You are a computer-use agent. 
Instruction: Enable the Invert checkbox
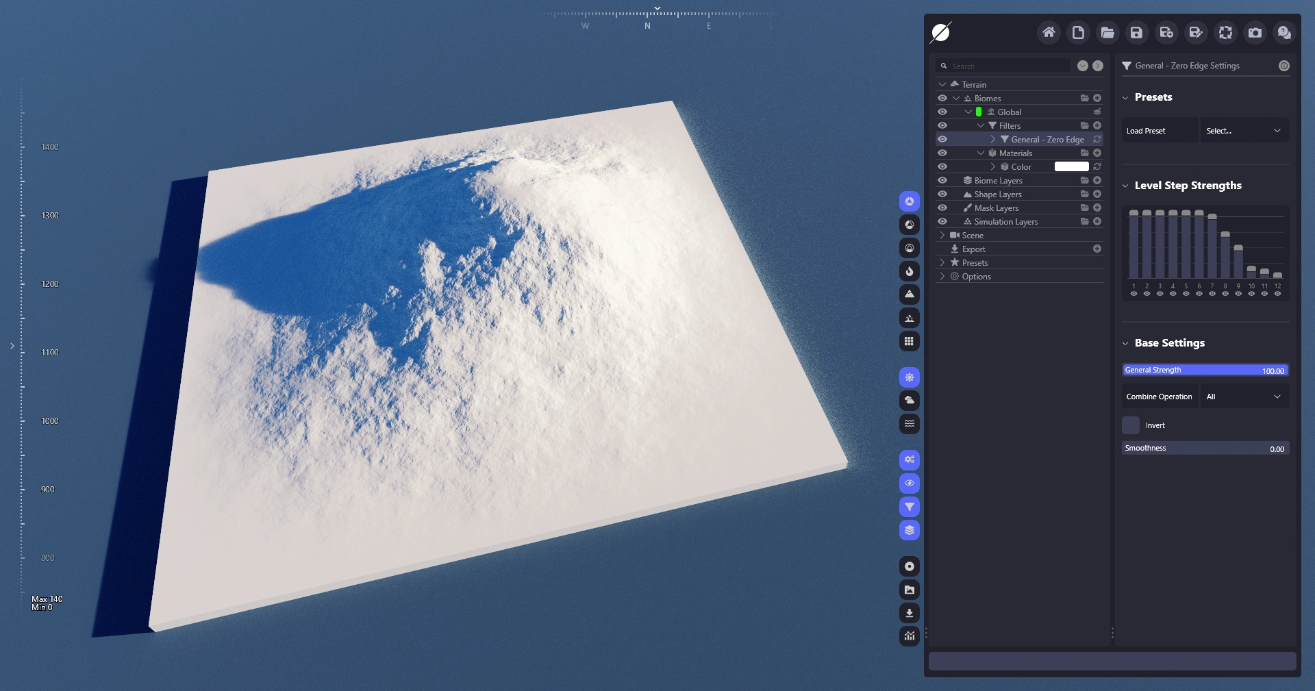tap(1131, 425)
